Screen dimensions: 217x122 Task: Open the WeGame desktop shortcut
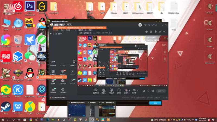pos(42,7)
